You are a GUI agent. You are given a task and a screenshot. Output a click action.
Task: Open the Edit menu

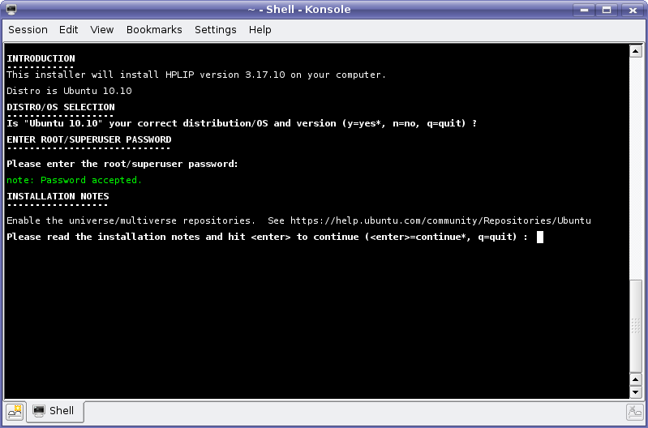click(x=69, y=29)
